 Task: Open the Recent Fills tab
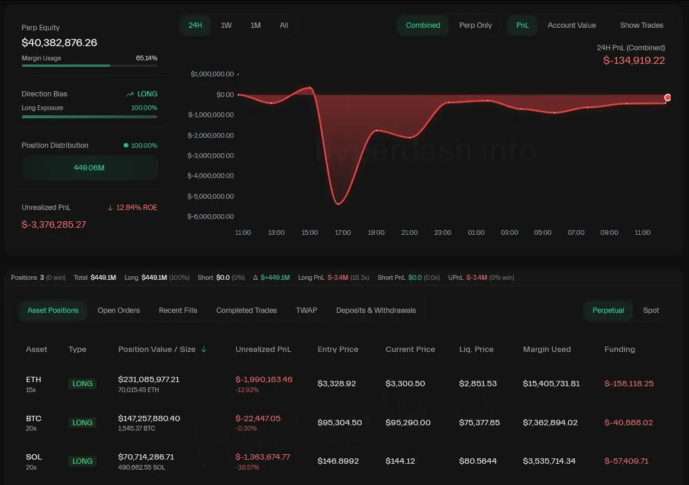(178, 311)
